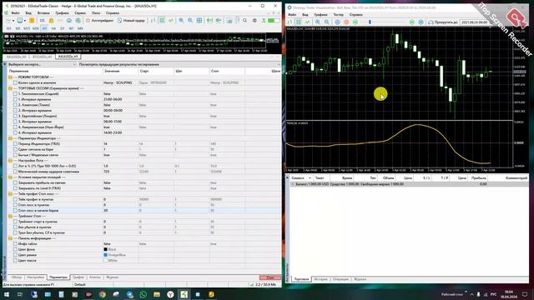Open the search magnifier in terminal toolbar
Screen dimensions: 534x300
[x=244, y=20]
